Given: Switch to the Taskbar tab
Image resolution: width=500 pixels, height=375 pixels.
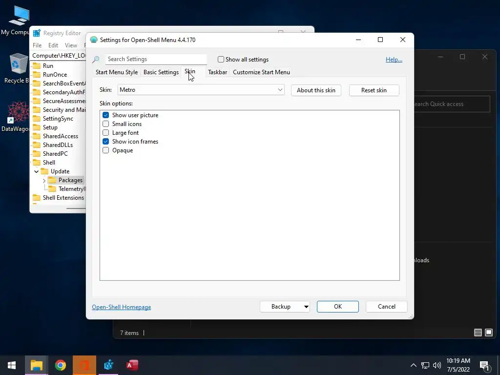Looking at the screenshot, I should click(217, 72).
